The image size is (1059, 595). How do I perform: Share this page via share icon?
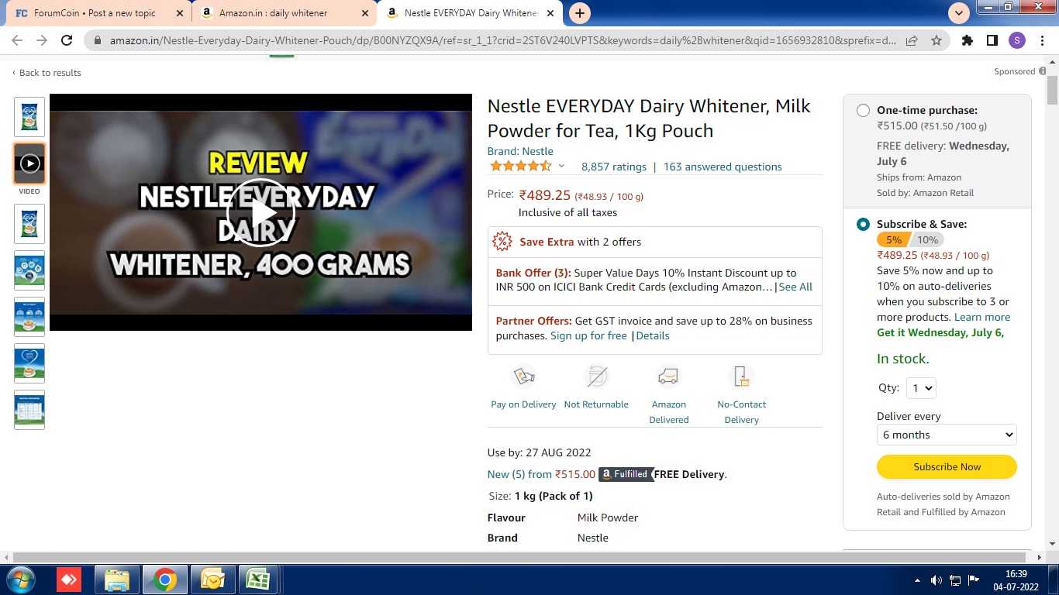(912, 40)
